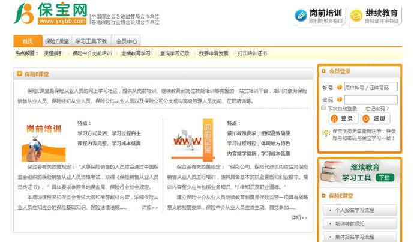The image size is (414, 242).
Task: Click the 注册 button
Action: click(376, 118)
